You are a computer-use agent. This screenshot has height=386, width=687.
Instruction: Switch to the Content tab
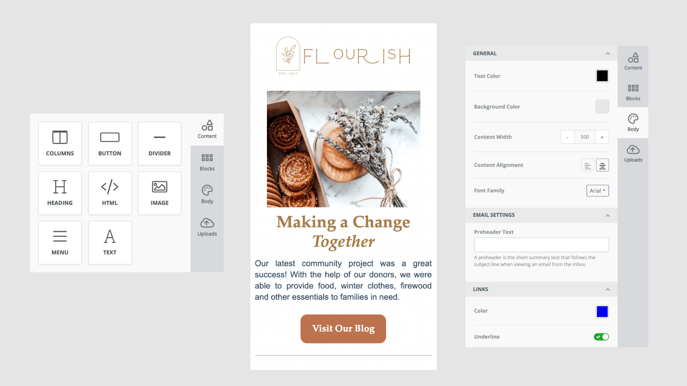pos(633,60)
